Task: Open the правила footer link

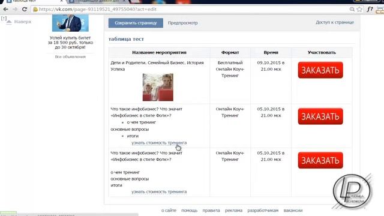Action: pos(211,211)
